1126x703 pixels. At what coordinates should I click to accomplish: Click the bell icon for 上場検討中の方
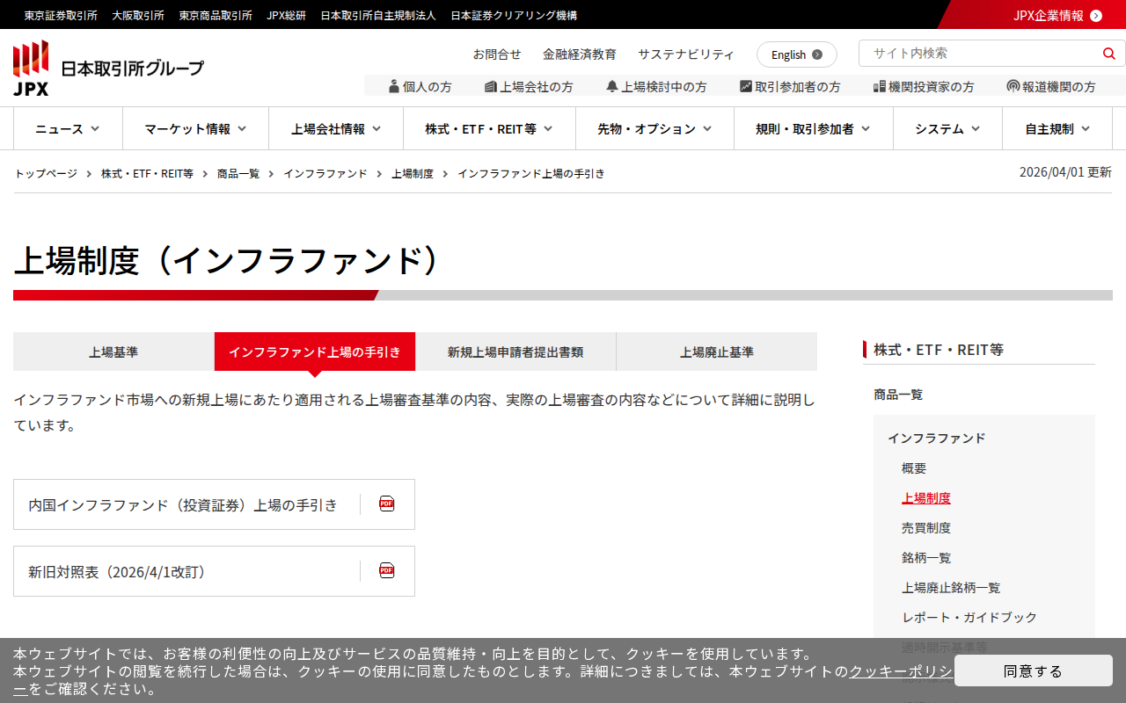612,86
